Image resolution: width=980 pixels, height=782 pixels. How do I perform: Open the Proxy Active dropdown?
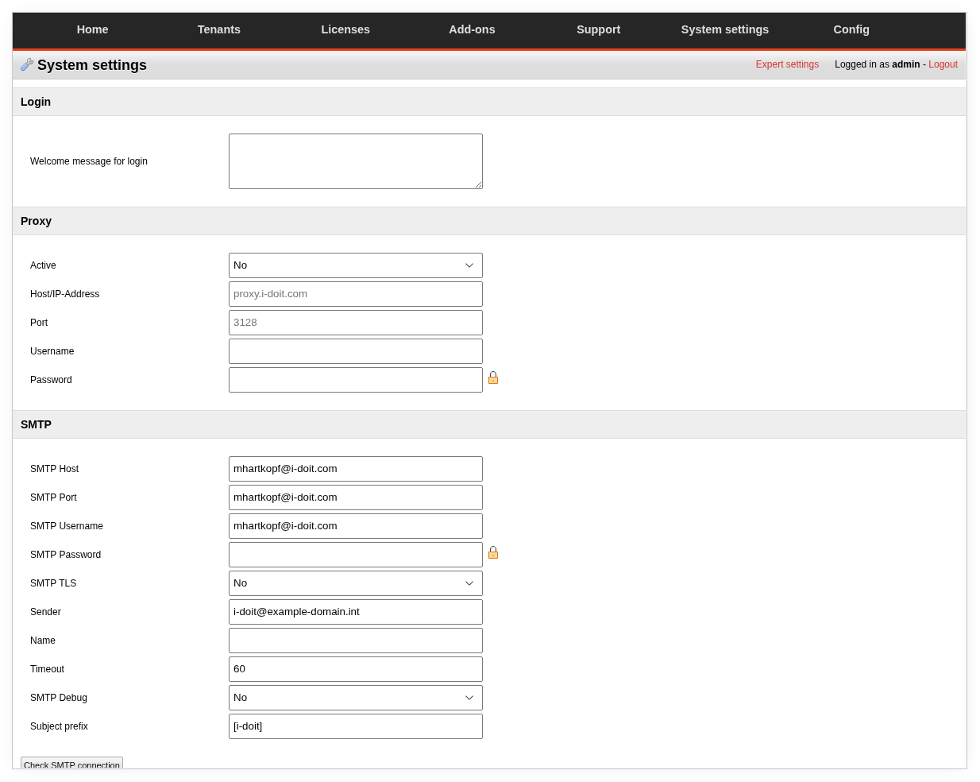[355, 265]
